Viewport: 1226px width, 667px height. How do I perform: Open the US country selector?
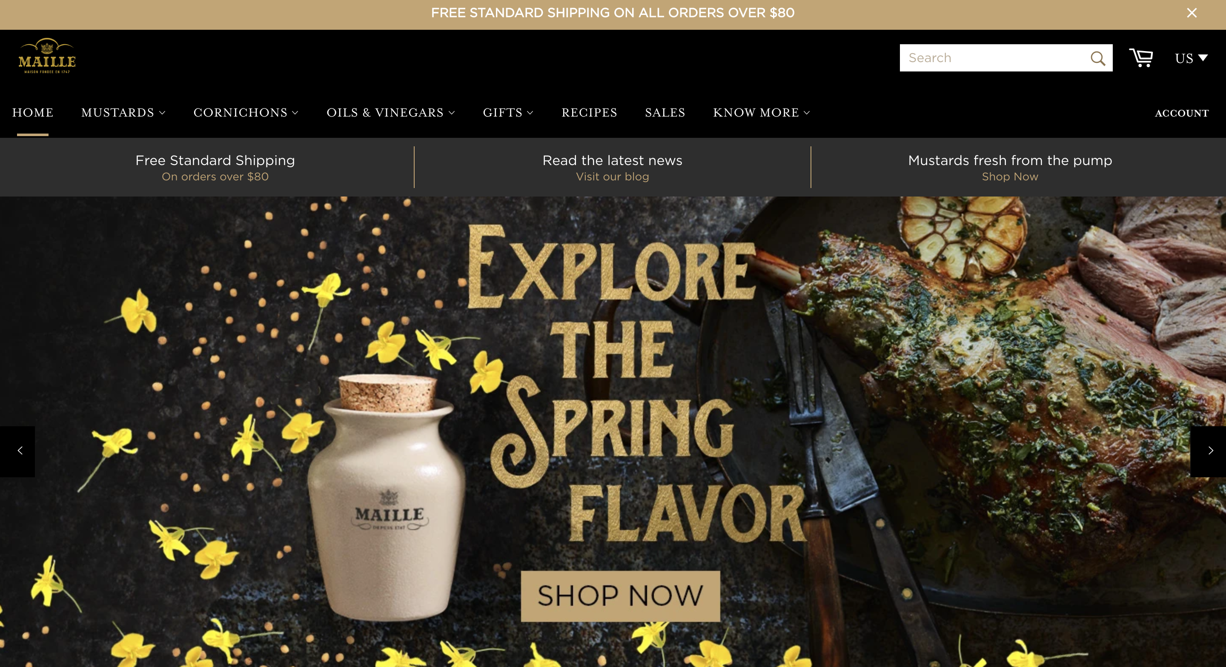pos(1191,58)
